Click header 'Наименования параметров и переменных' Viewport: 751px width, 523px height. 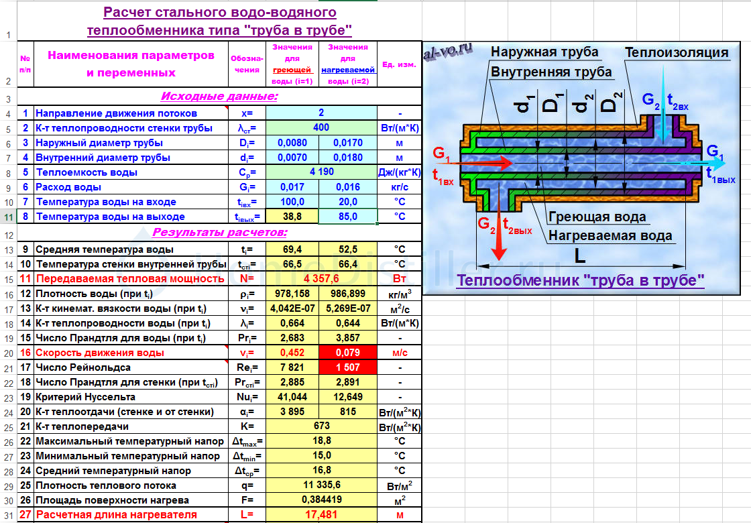(131, 64)
